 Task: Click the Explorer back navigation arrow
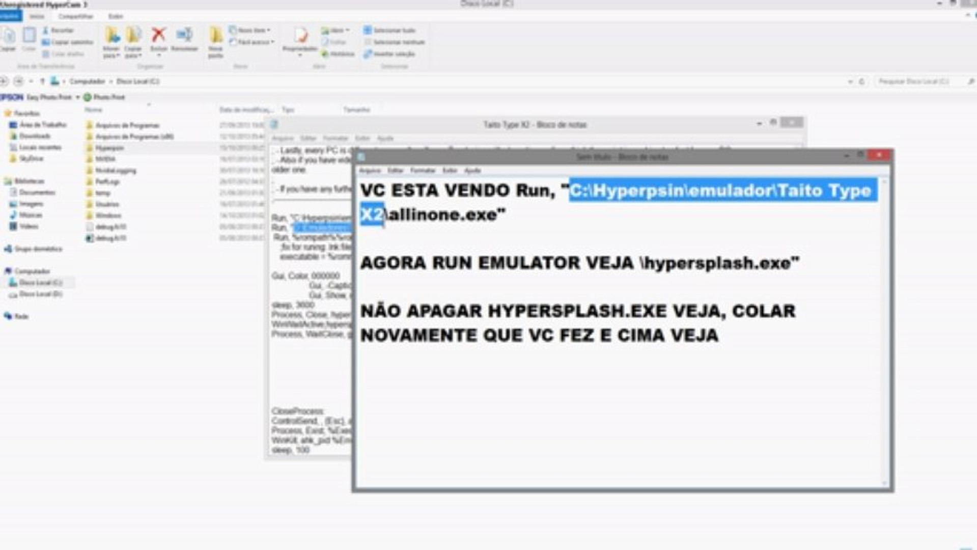pyautogui.click(x=5, y=81)
